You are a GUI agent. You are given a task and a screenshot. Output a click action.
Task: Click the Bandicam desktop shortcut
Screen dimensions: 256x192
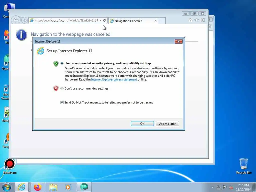[9, 166]
